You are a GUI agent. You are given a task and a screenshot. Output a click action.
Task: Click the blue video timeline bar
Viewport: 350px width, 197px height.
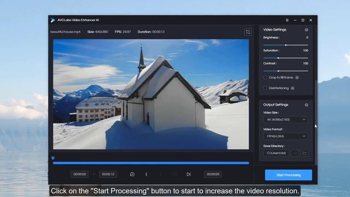(151, 163)
